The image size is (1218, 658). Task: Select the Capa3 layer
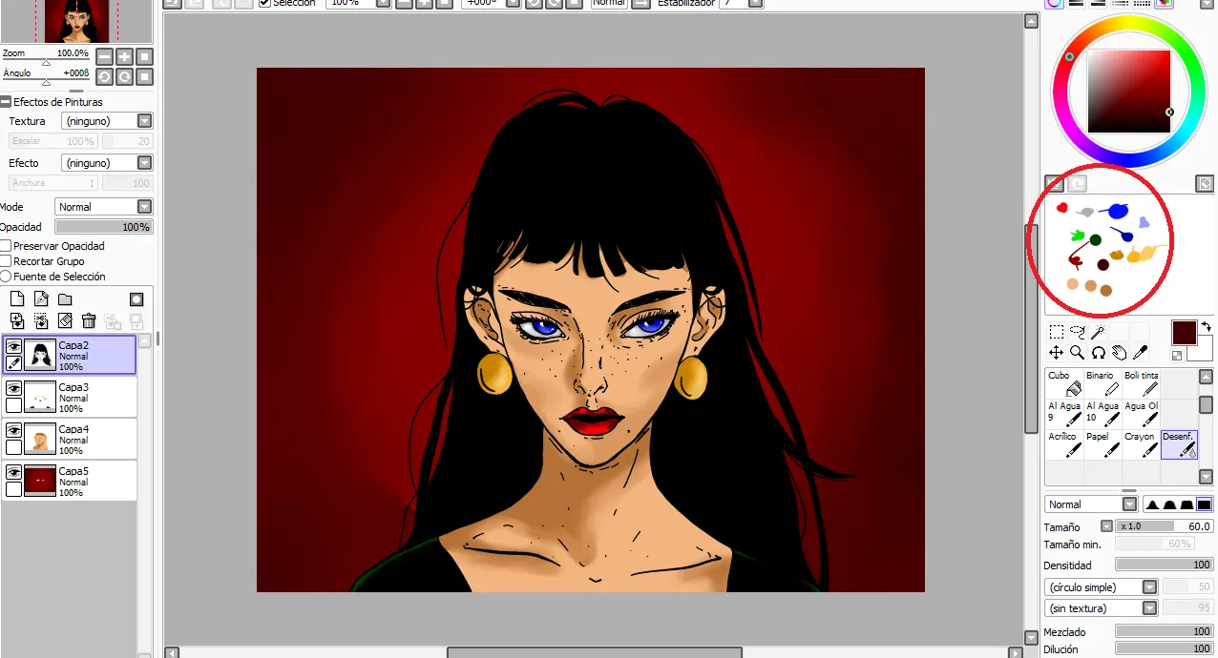tap(71, 398)
